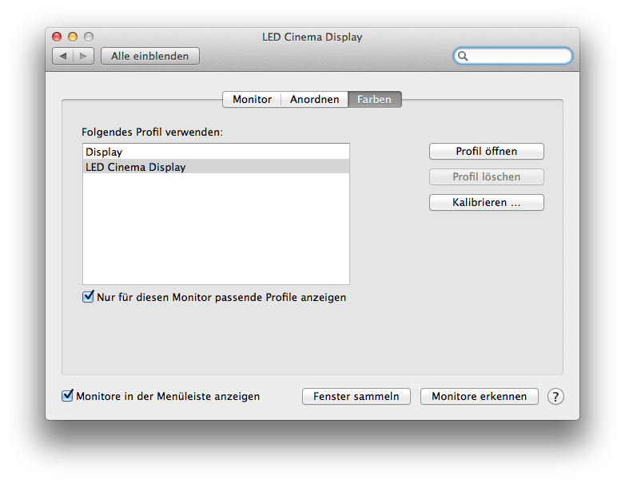625x483 pixels.
Task: Switch to the Monitor tab
Action: pyautogui.click(x=252, y=99)
